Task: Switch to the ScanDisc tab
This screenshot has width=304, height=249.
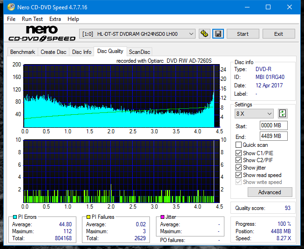Action: click(139, 52)
